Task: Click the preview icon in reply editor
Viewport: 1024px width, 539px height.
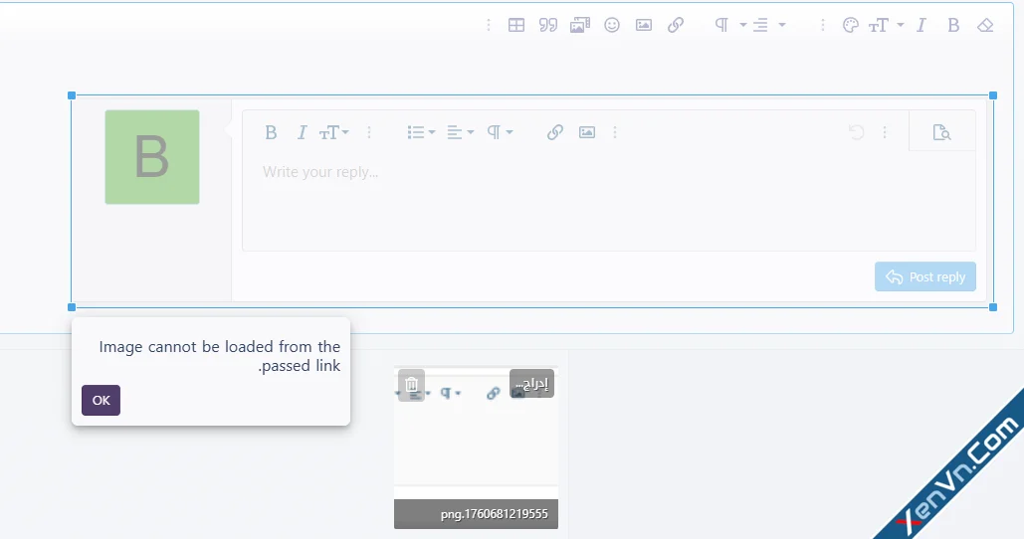Action: [941, 132]
